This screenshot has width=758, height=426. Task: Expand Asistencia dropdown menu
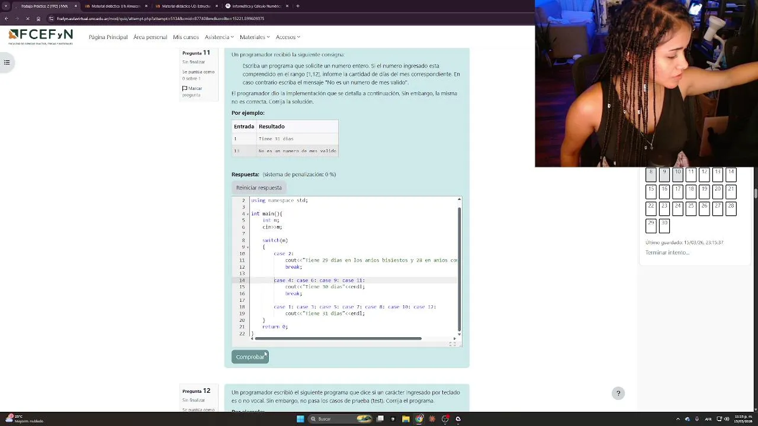click(x=219, y=37)
